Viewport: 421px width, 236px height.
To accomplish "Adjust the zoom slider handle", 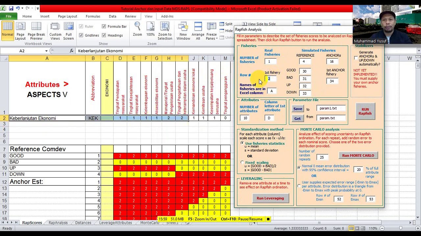I will tap(400, 228).
